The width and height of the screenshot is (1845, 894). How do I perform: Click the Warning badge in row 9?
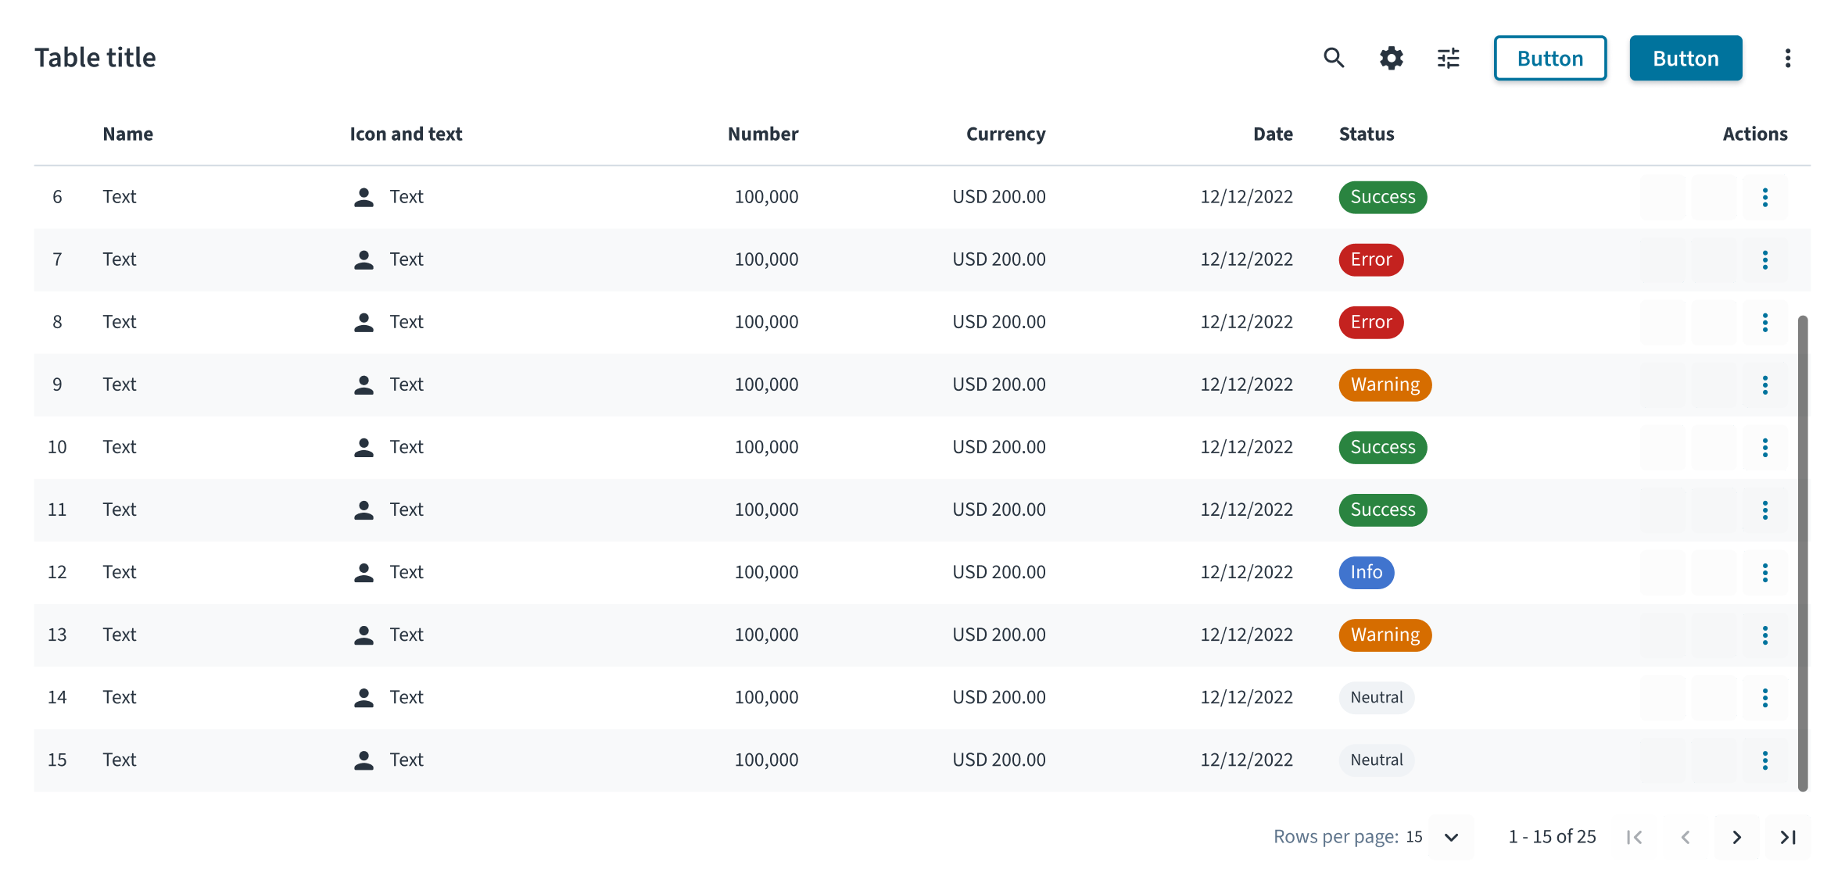pyautogui.click(x=1385, y=384)
